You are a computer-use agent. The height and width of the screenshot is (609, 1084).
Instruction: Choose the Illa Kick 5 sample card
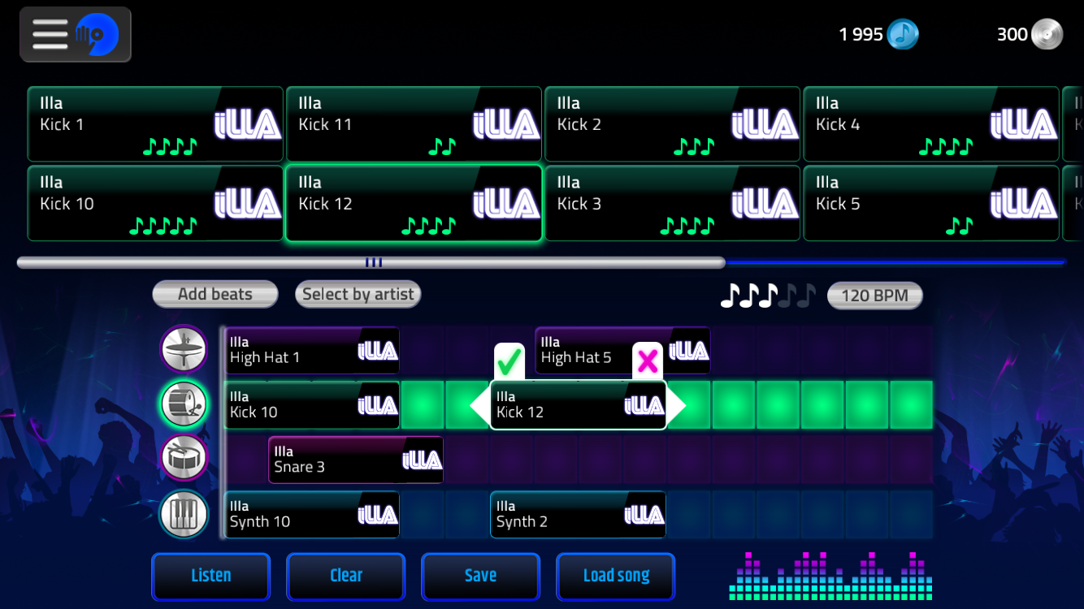[x=931, y=204]
